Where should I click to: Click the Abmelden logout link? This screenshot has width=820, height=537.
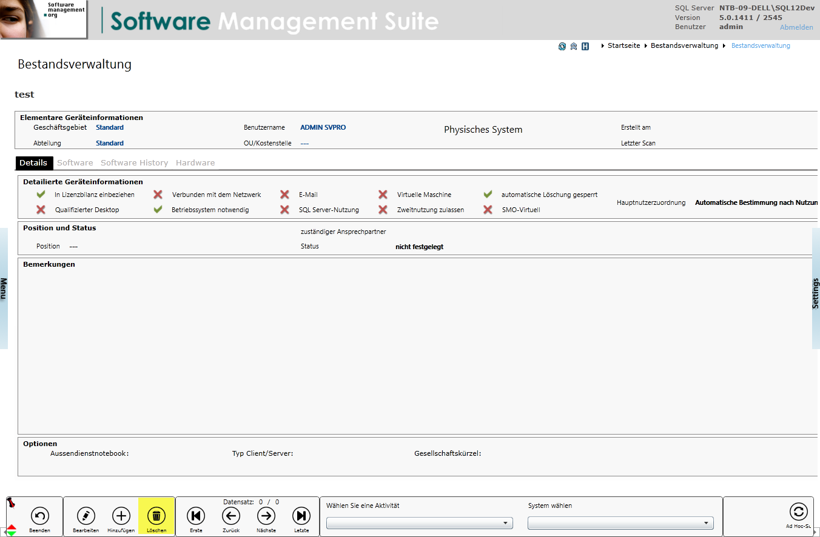[796, 27]
